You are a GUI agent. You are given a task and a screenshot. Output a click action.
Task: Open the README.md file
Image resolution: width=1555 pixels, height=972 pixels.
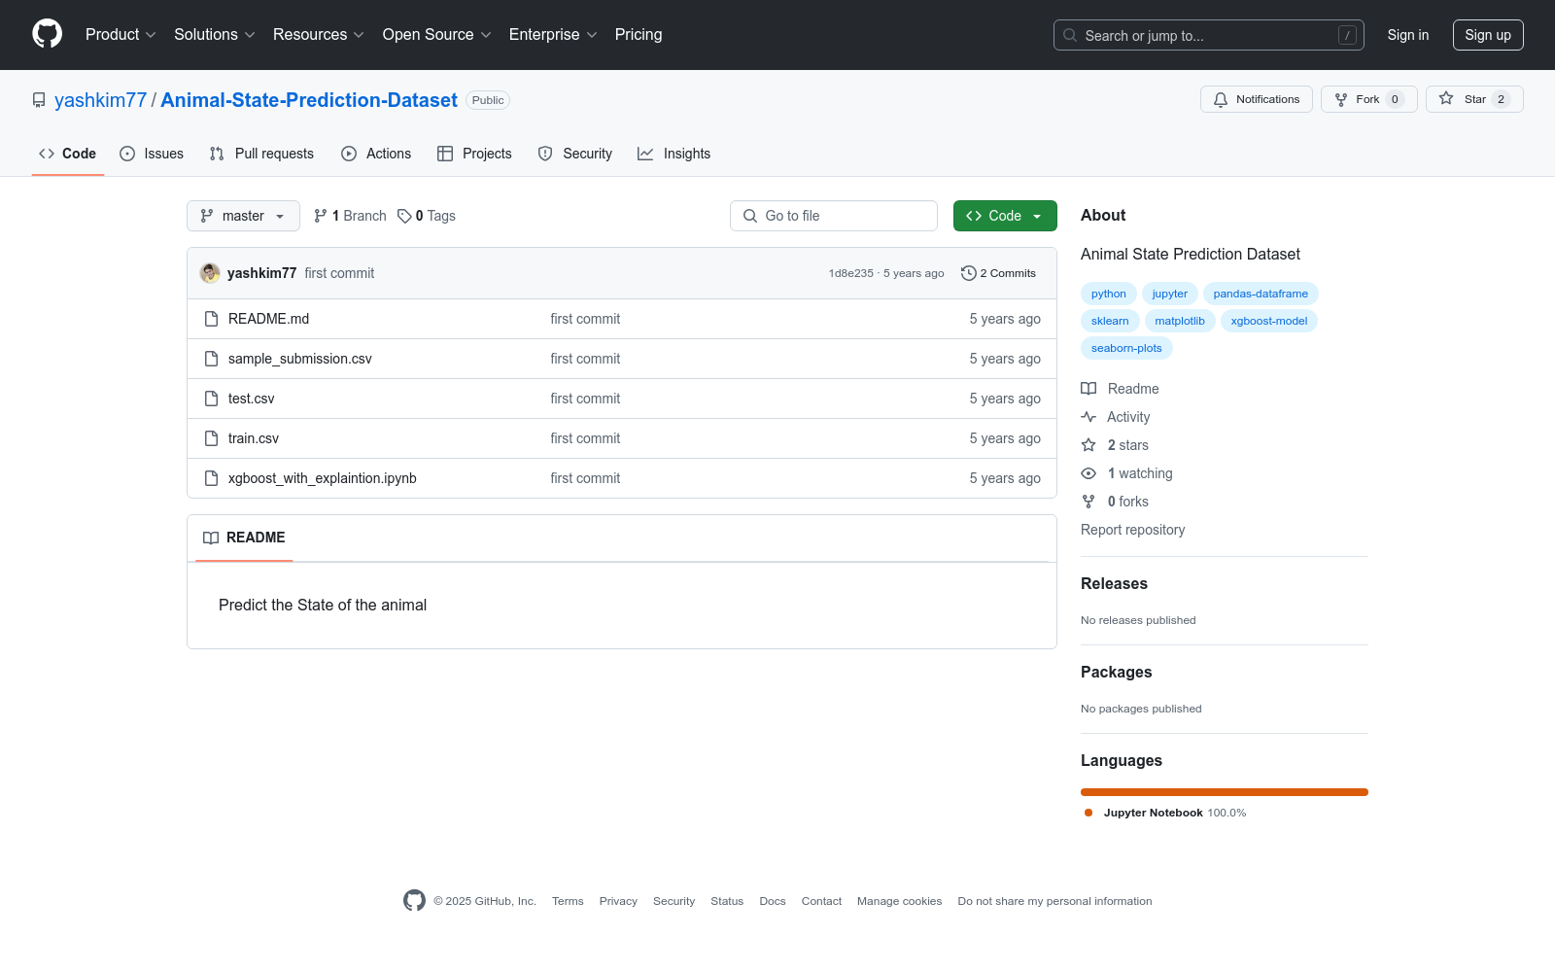click(268, 319)
